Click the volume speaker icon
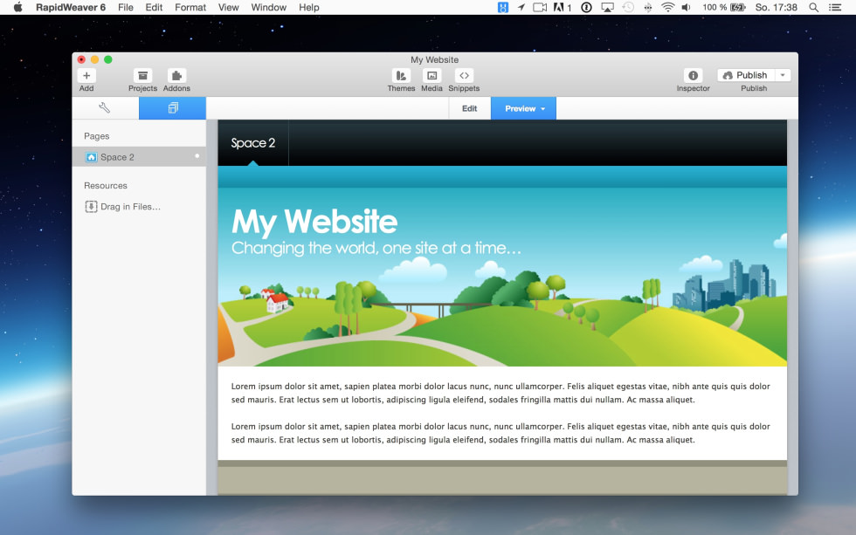Image resolution: width=856 pixels, height=535 pixels. (687, 7)
